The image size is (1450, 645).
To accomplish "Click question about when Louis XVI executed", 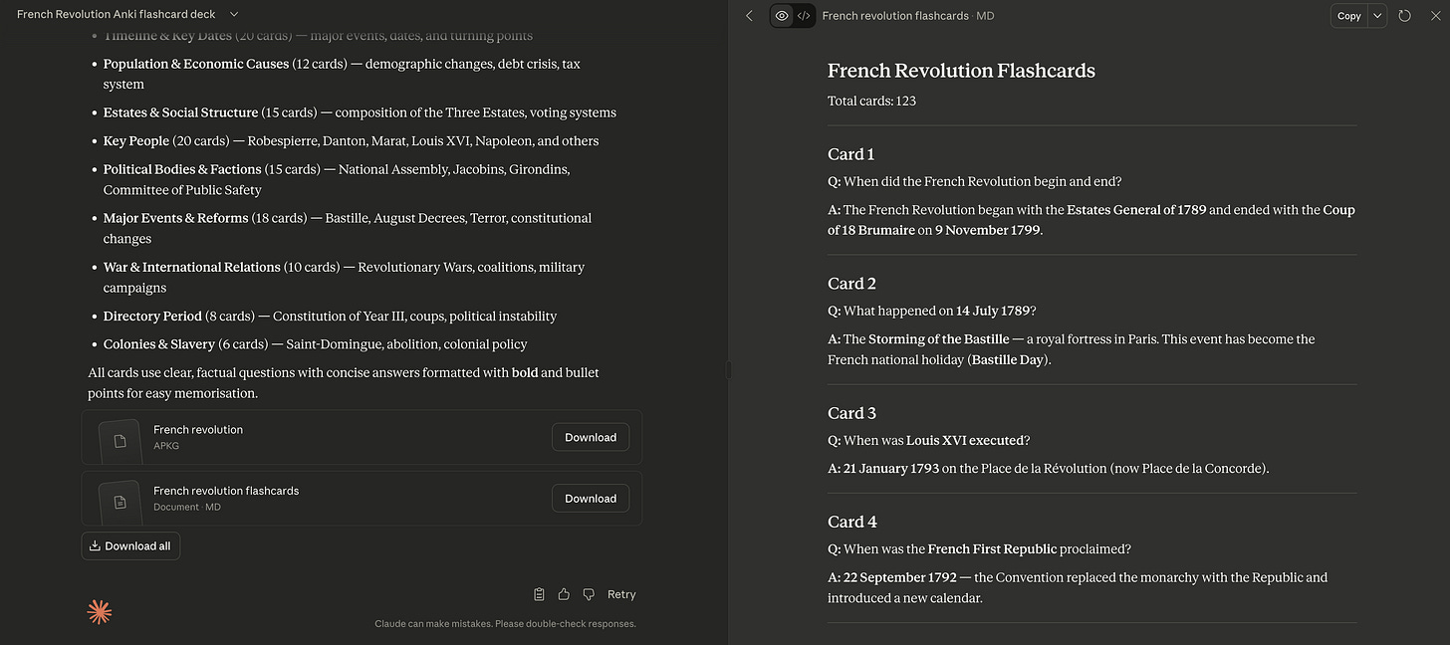I will tap(928, 440).
